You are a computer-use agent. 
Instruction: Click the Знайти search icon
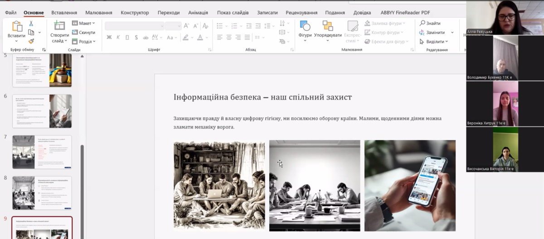pos(423,24)
